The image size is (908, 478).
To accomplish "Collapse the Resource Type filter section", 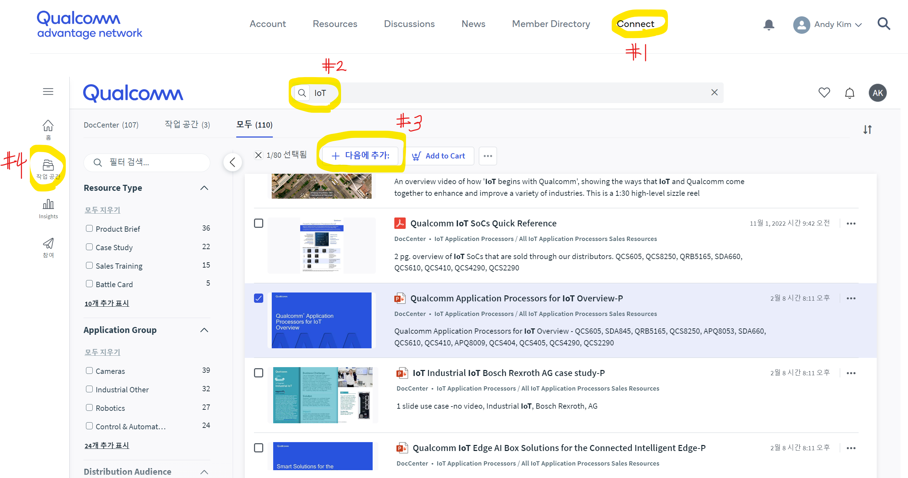I will point(204,188).
